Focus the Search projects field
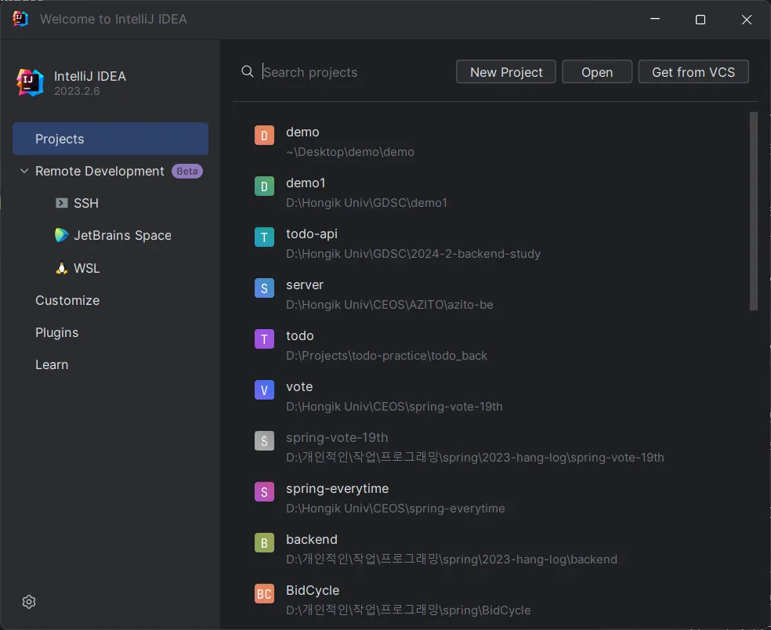Viewport: 771px width, 630px height. click(356, 72)
